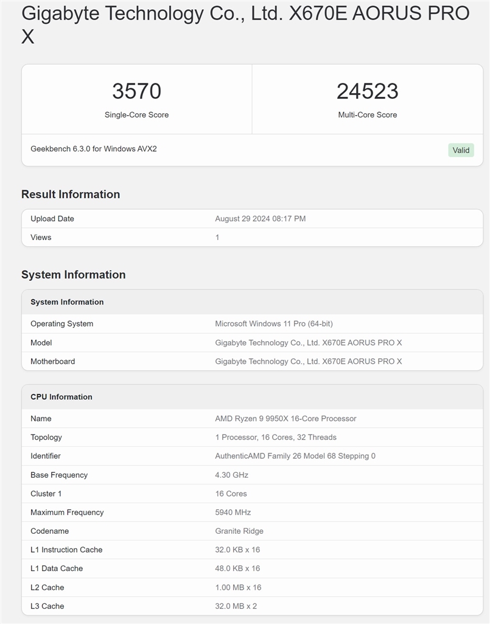Screen dimensions: 490x624
Task: Click the 5940 MHz maximum frequency value
Action: [233, 512]
